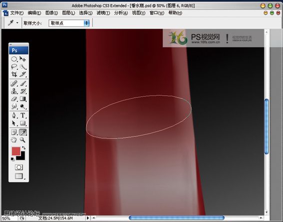Select the Slice tool

[23, 74]
